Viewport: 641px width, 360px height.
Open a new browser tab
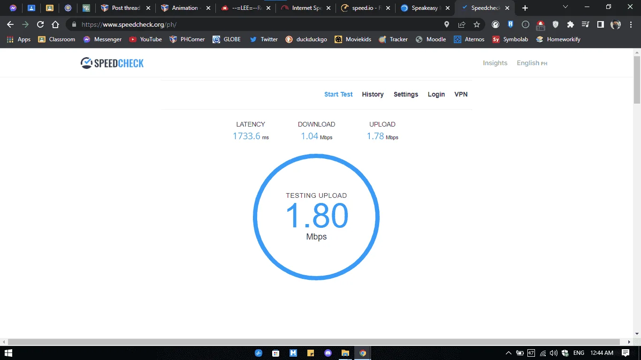click(525, 8)
